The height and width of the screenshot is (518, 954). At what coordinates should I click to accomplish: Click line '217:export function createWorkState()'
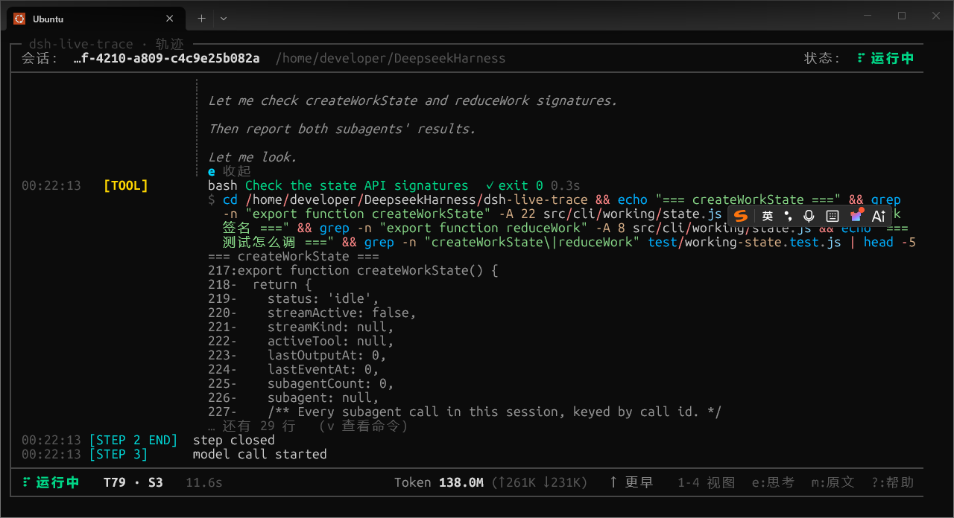(353, 270)
